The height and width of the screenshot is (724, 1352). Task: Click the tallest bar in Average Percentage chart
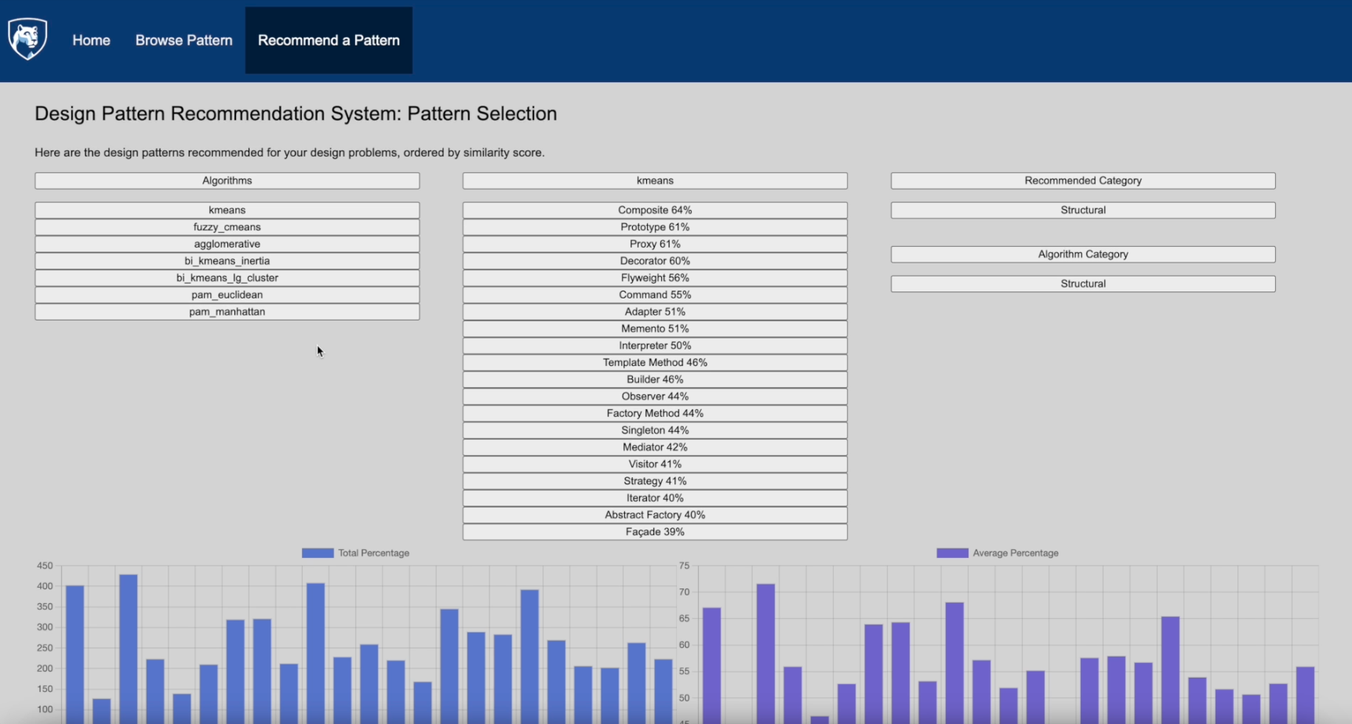(x=765, y=650)
